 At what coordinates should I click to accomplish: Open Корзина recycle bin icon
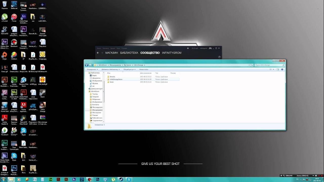[x=5, y=5]
